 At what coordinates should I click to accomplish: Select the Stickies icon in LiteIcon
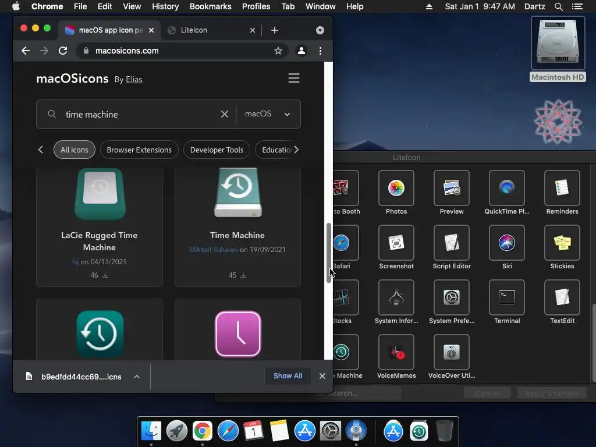(x=562, y=243)
